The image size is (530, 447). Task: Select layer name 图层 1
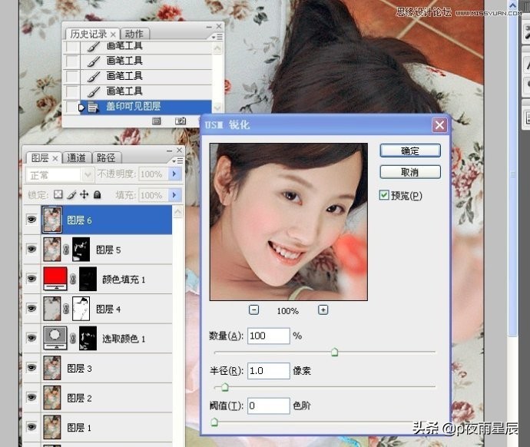(79, 428)
